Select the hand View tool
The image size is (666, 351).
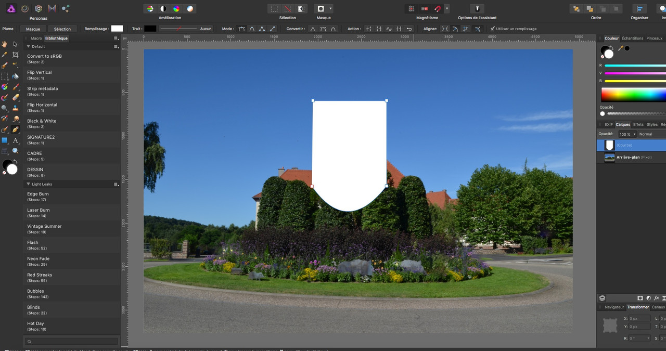5,44
